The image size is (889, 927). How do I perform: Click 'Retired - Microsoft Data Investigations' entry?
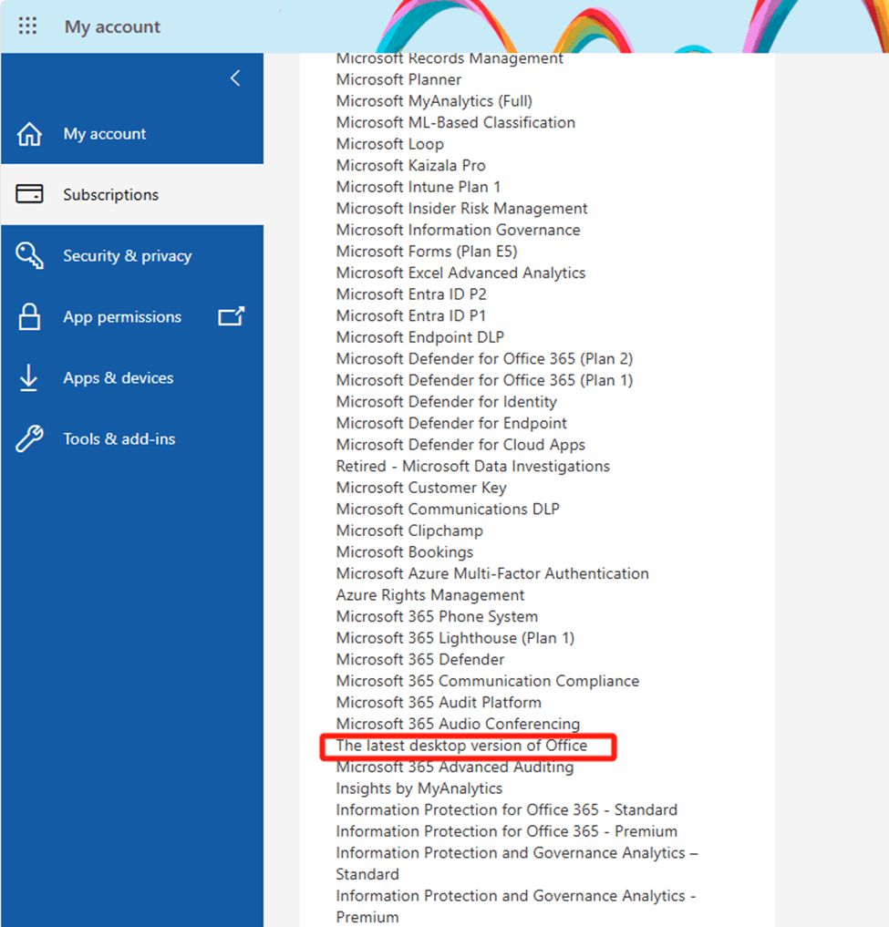coord(472,467)
